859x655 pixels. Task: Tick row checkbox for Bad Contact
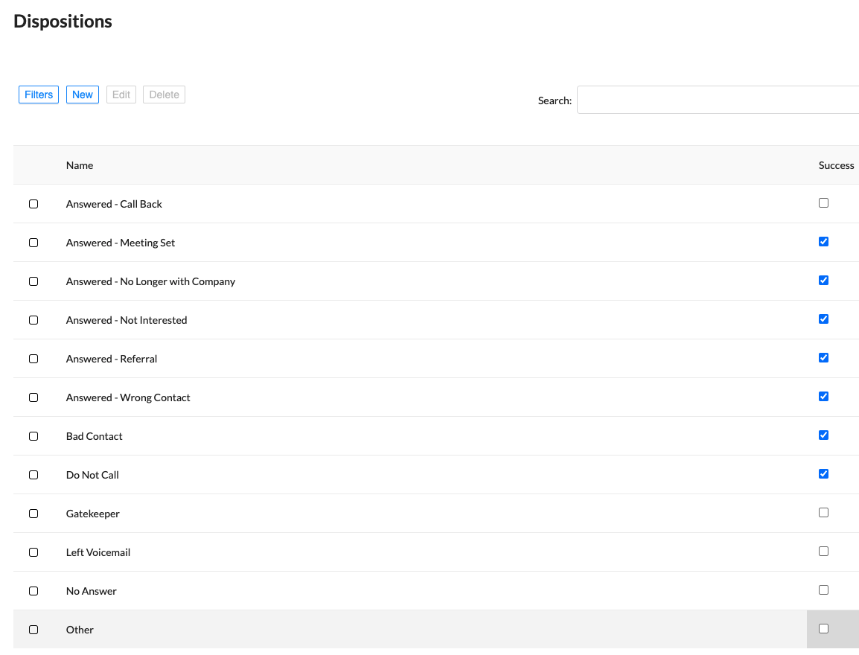33,436
